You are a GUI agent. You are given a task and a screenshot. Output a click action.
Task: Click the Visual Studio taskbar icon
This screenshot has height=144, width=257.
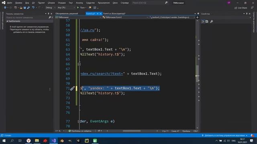(x=53, y=140)
